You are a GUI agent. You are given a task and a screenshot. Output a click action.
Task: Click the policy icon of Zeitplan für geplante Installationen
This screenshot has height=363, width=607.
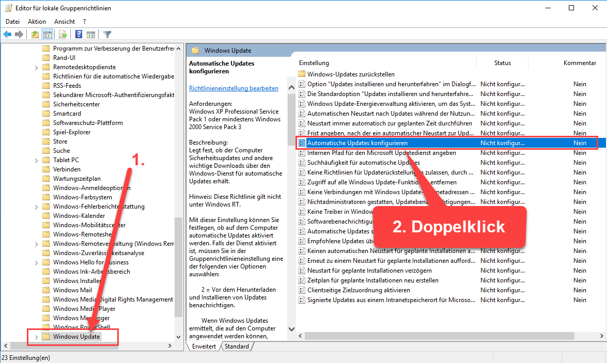click(x=302, y=280)
